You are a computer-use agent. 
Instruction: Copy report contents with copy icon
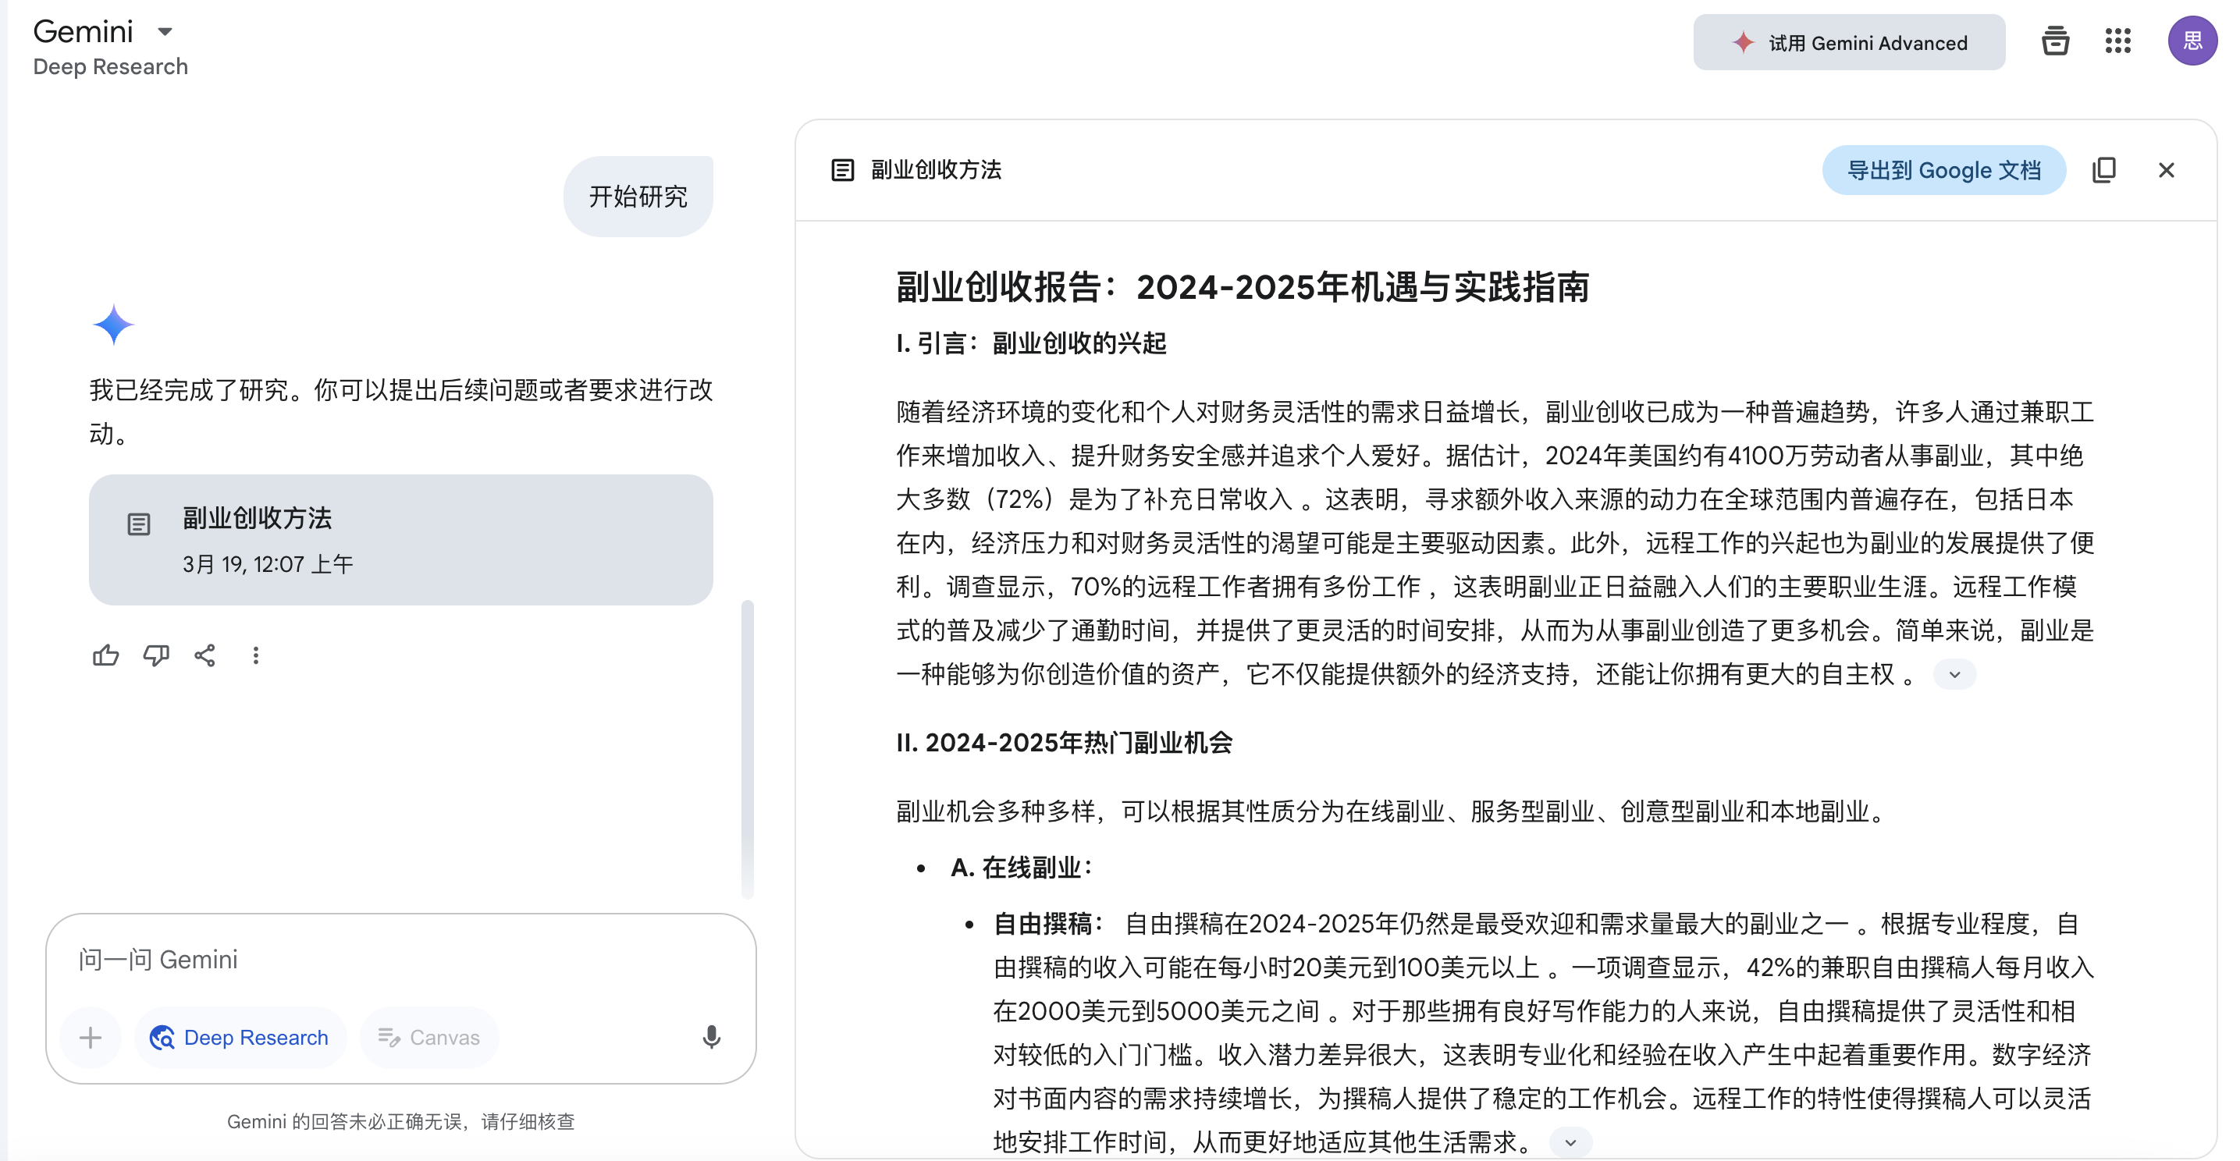2103,170
